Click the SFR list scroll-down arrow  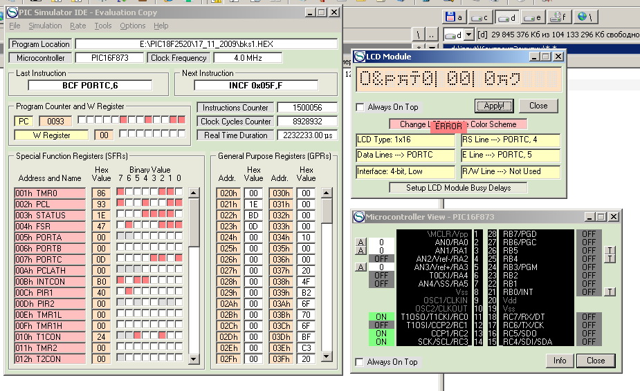pos(194,359)
